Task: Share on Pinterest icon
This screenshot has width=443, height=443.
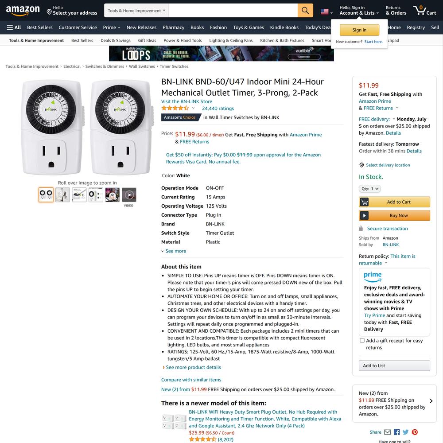Action: [x=415, y=432]
